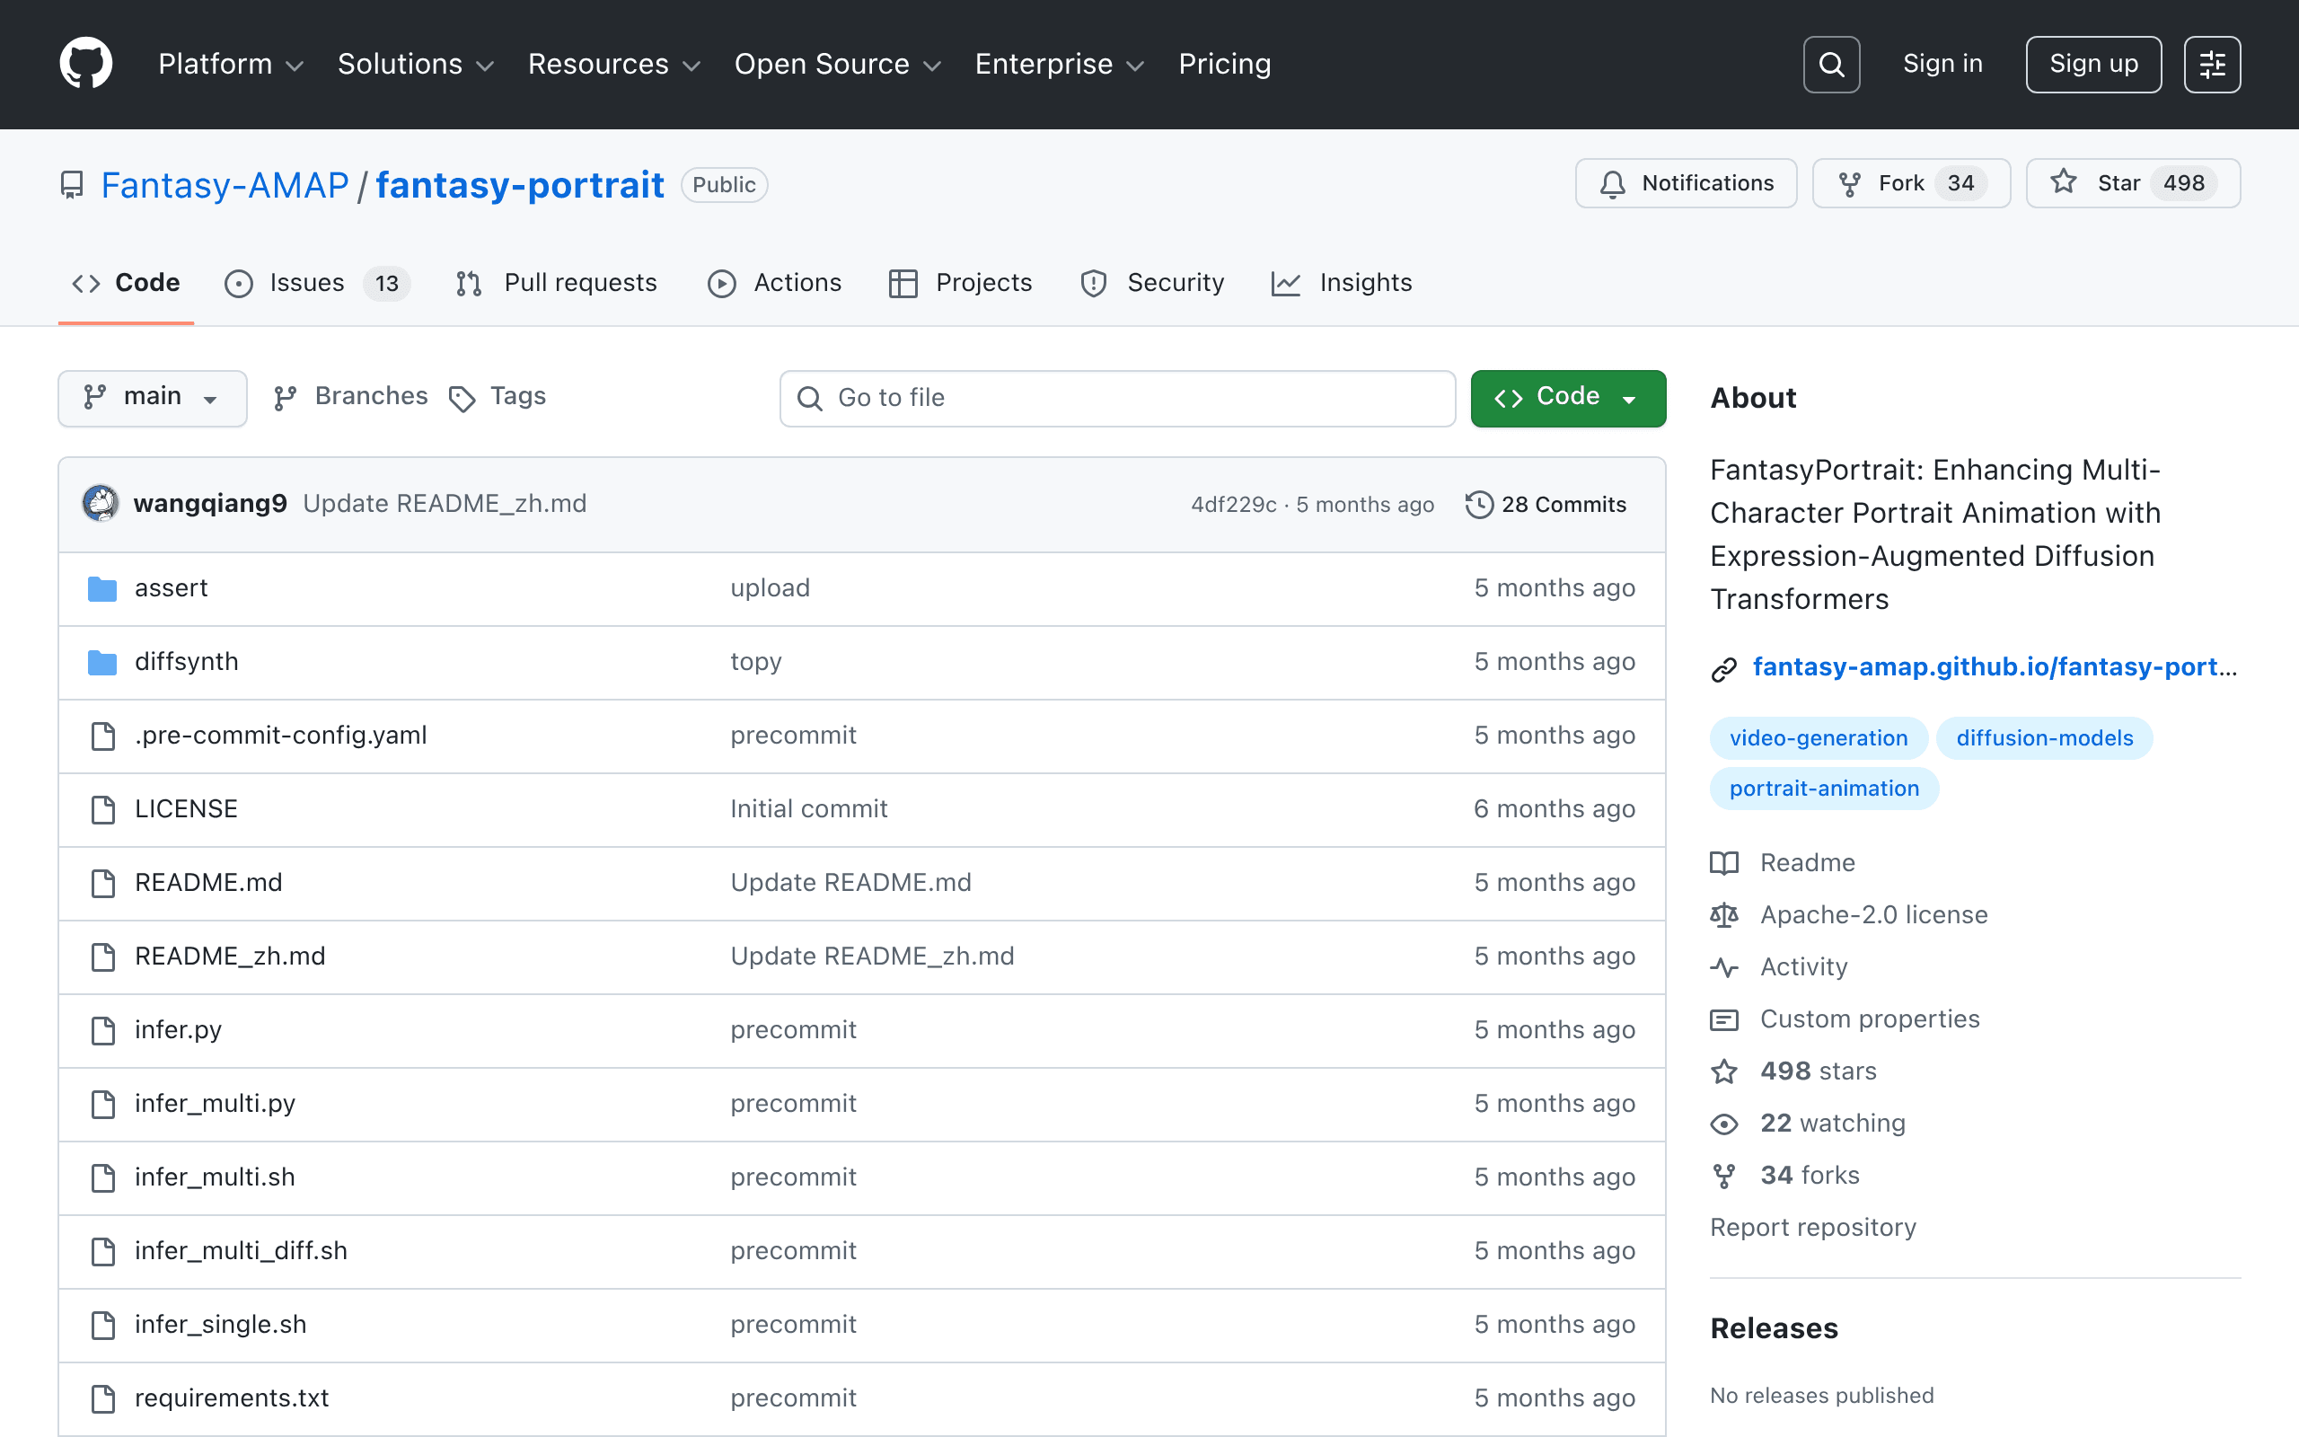Expand the Enterprise menu
Image resolution: width=2299 pixels, height=1437 pixels.
pyautogui.click(x=1060, y=64)
